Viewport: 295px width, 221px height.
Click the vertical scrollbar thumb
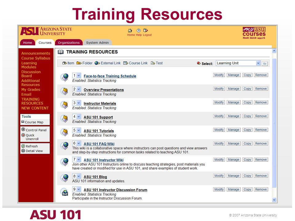click(x=274, y=123)
